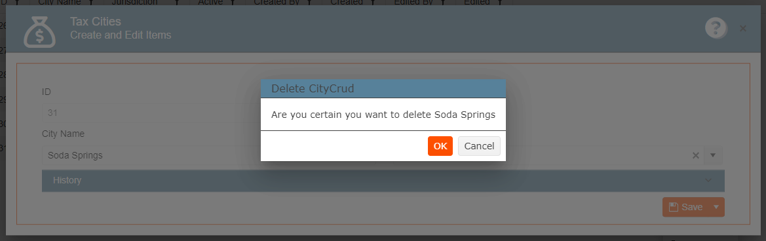Screen dimensions: 766x241
Task: Open help via the question mark icon
Action: [716, 28]
